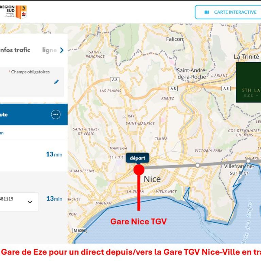Click the stop dot near Villefranche-sur-Mer
This screenshot has width=261, height=261.
coord(248,161)
